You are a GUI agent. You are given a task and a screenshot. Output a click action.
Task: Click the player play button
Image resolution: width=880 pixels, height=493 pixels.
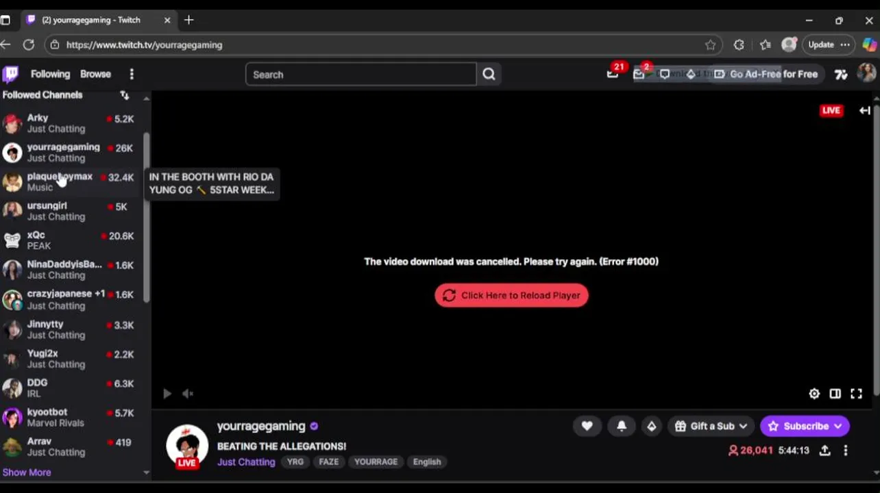[167, 394]
